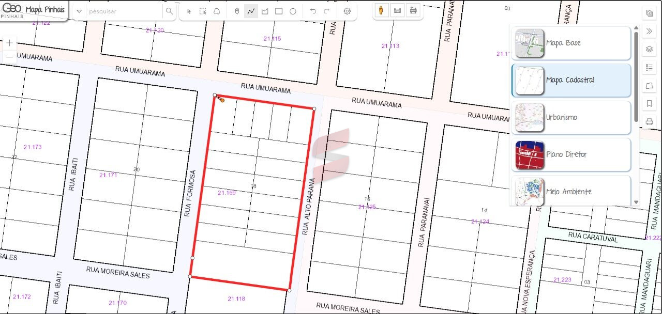Image resolution: width=662 pixels, height=314 pixels.
Task: Open the print tool
Action: click(x=650, y=122)
